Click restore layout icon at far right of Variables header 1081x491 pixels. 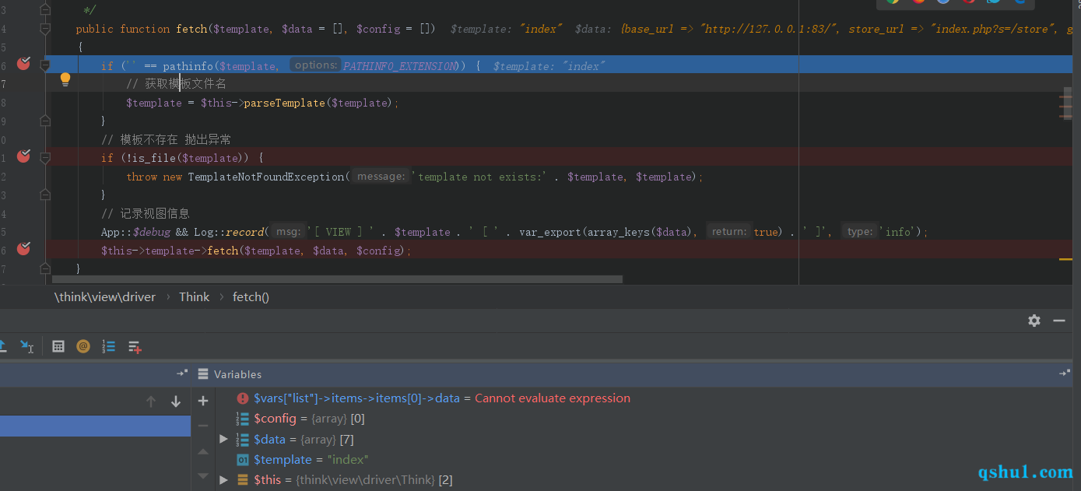[1065, 374]
